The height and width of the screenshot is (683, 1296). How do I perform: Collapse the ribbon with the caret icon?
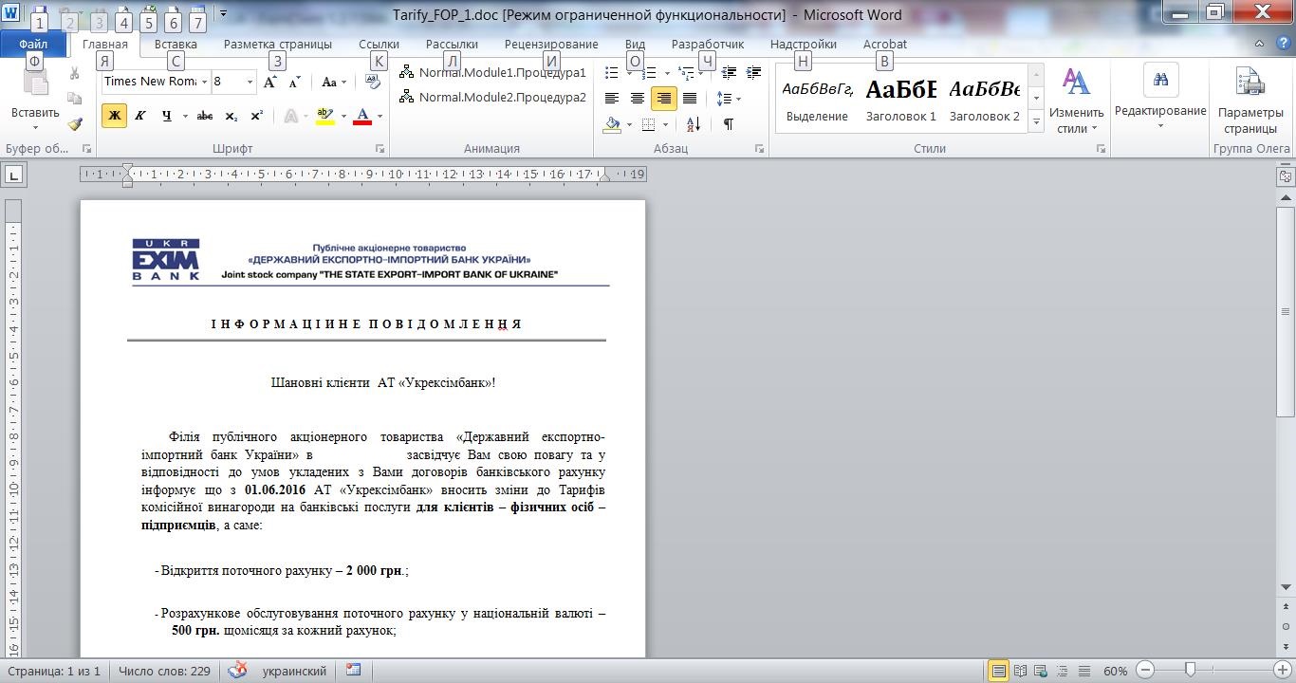[1259, 44]
